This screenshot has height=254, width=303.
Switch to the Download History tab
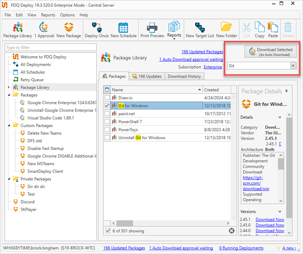[x=184, y=76]
